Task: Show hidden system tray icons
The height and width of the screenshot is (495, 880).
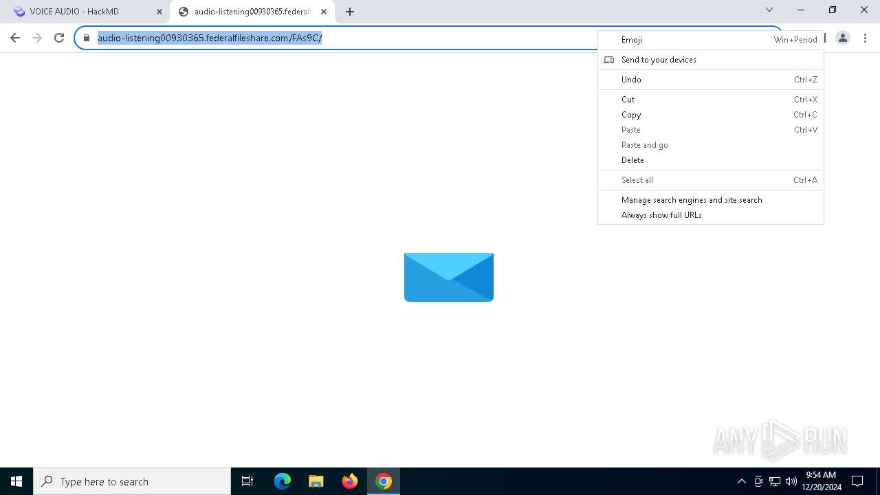Action: click(741, 481)
